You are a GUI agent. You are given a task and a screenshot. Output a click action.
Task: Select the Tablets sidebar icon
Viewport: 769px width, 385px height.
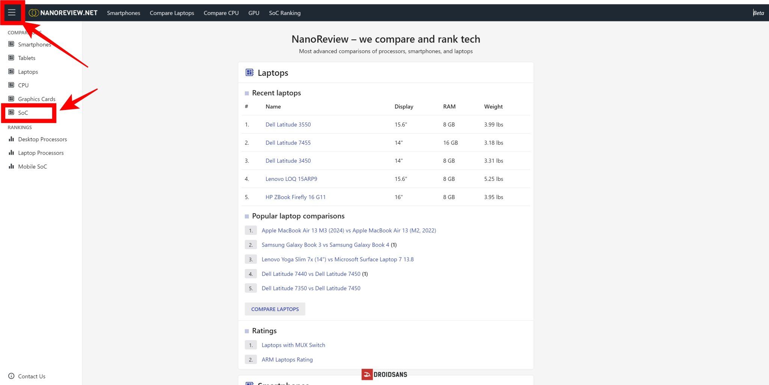pyautogui.click(x=11, y=58)
